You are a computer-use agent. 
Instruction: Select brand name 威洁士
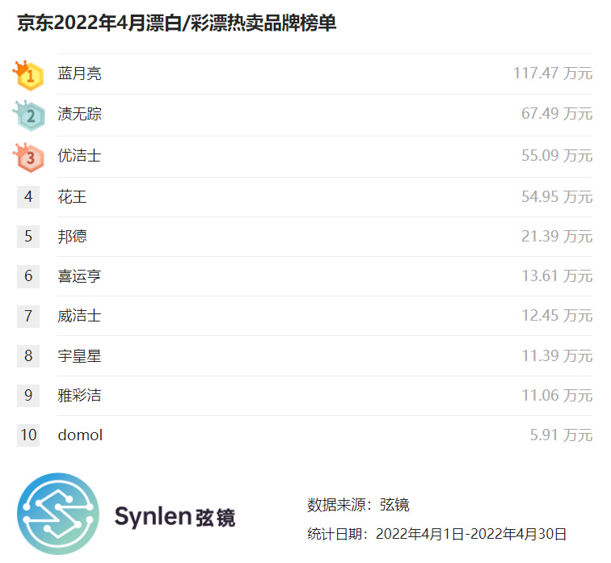79,316
